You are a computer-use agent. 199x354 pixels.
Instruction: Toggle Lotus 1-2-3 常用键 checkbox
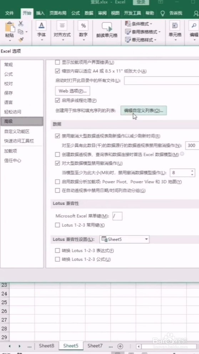click(57, 225)
